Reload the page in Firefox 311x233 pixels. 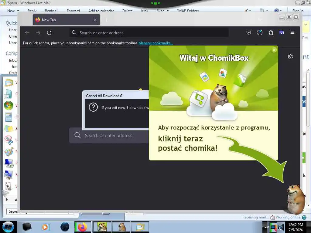(49, 33)
